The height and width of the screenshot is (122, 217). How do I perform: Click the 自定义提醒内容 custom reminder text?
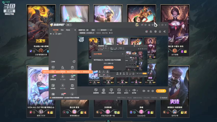(108, 63)
